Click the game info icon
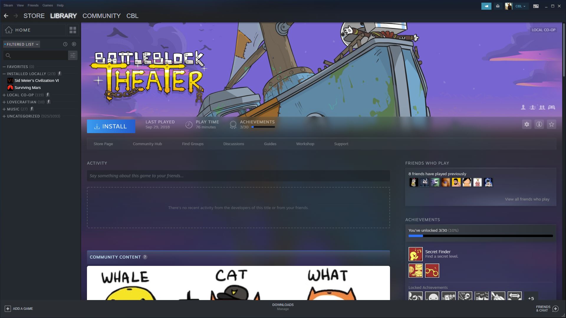 539,124
